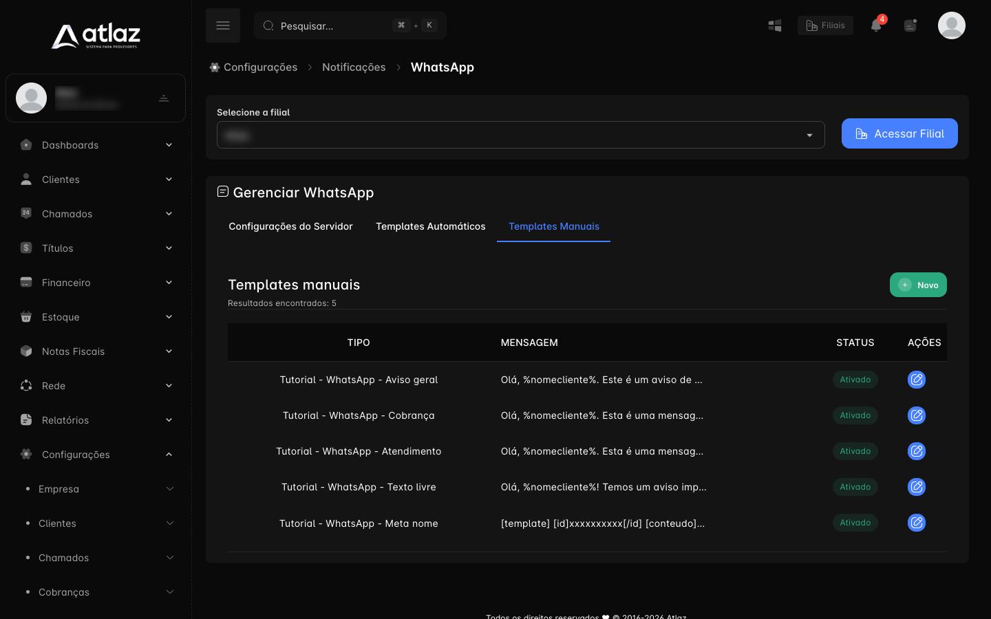Edit the Texto livre template
Viewport: 991px width, 619px height.
pyautogui.click(x=917, y=487)
